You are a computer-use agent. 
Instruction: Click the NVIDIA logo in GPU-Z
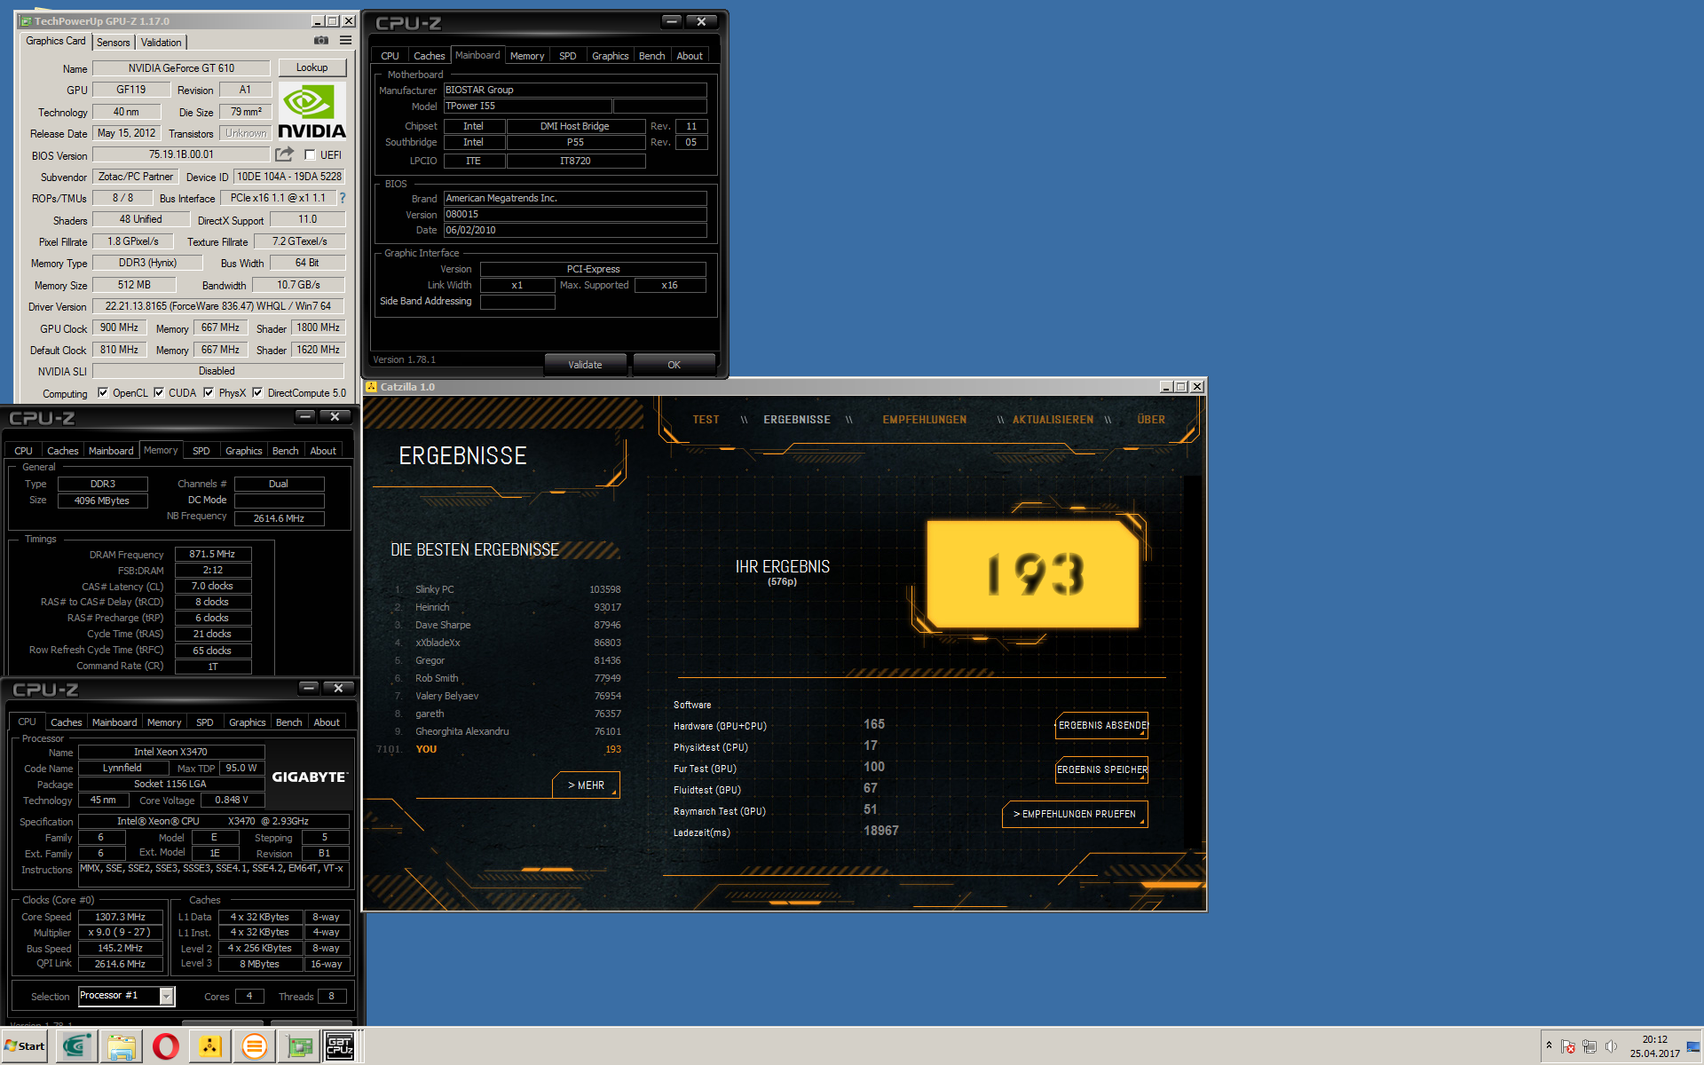point(312,112)
